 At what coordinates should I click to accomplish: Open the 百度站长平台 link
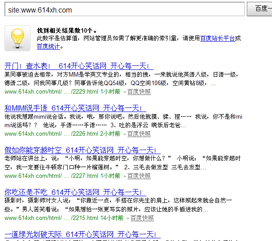click(x=217, y=39)
